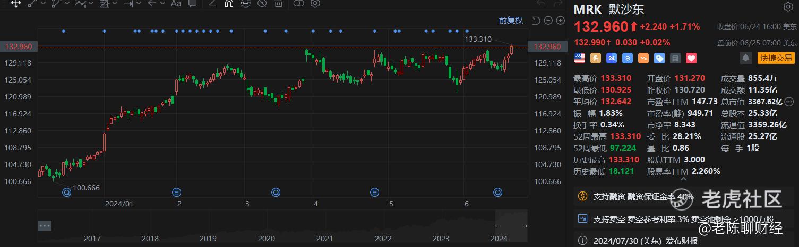The image size is (799, 247).
Task: Expand the grid tool dropdown arrow
Action: pyautogui.click(x=114, y=4)
